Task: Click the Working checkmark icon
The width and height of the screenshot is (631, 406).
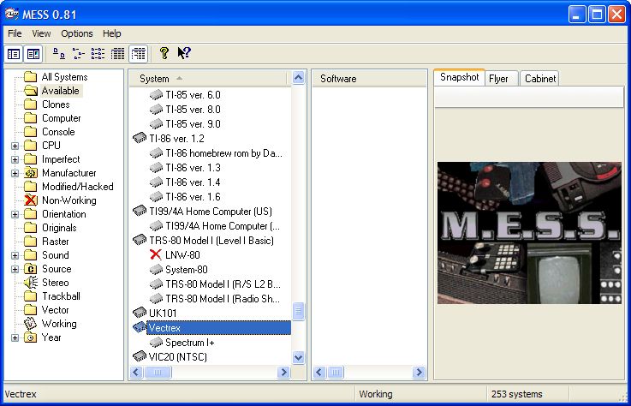Action: [31, 324]
